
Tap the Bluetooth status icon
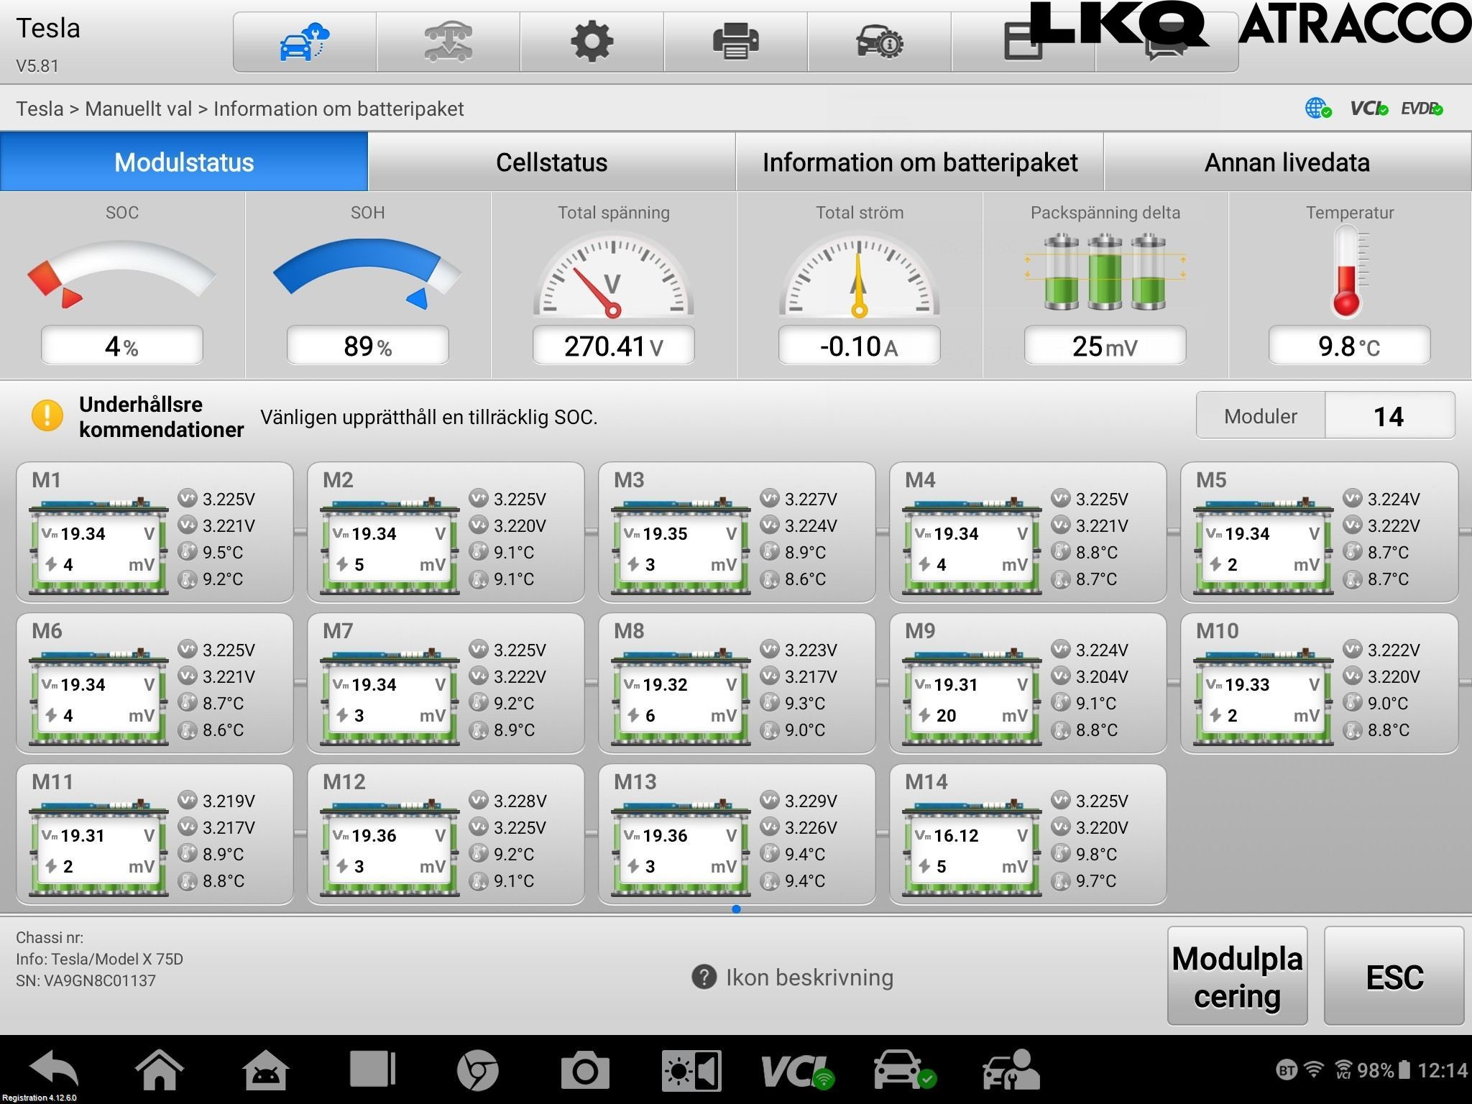pyautogui.click(x=1286, y=1070)
